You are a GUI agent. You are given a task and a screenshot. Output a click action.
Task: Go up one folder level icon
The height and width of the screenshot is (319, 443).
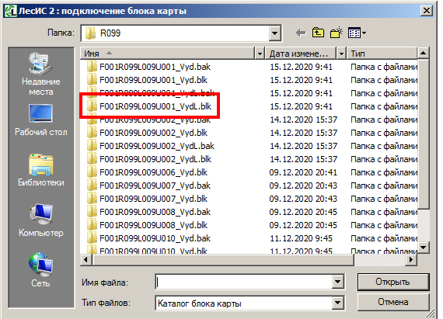point(318,33)
